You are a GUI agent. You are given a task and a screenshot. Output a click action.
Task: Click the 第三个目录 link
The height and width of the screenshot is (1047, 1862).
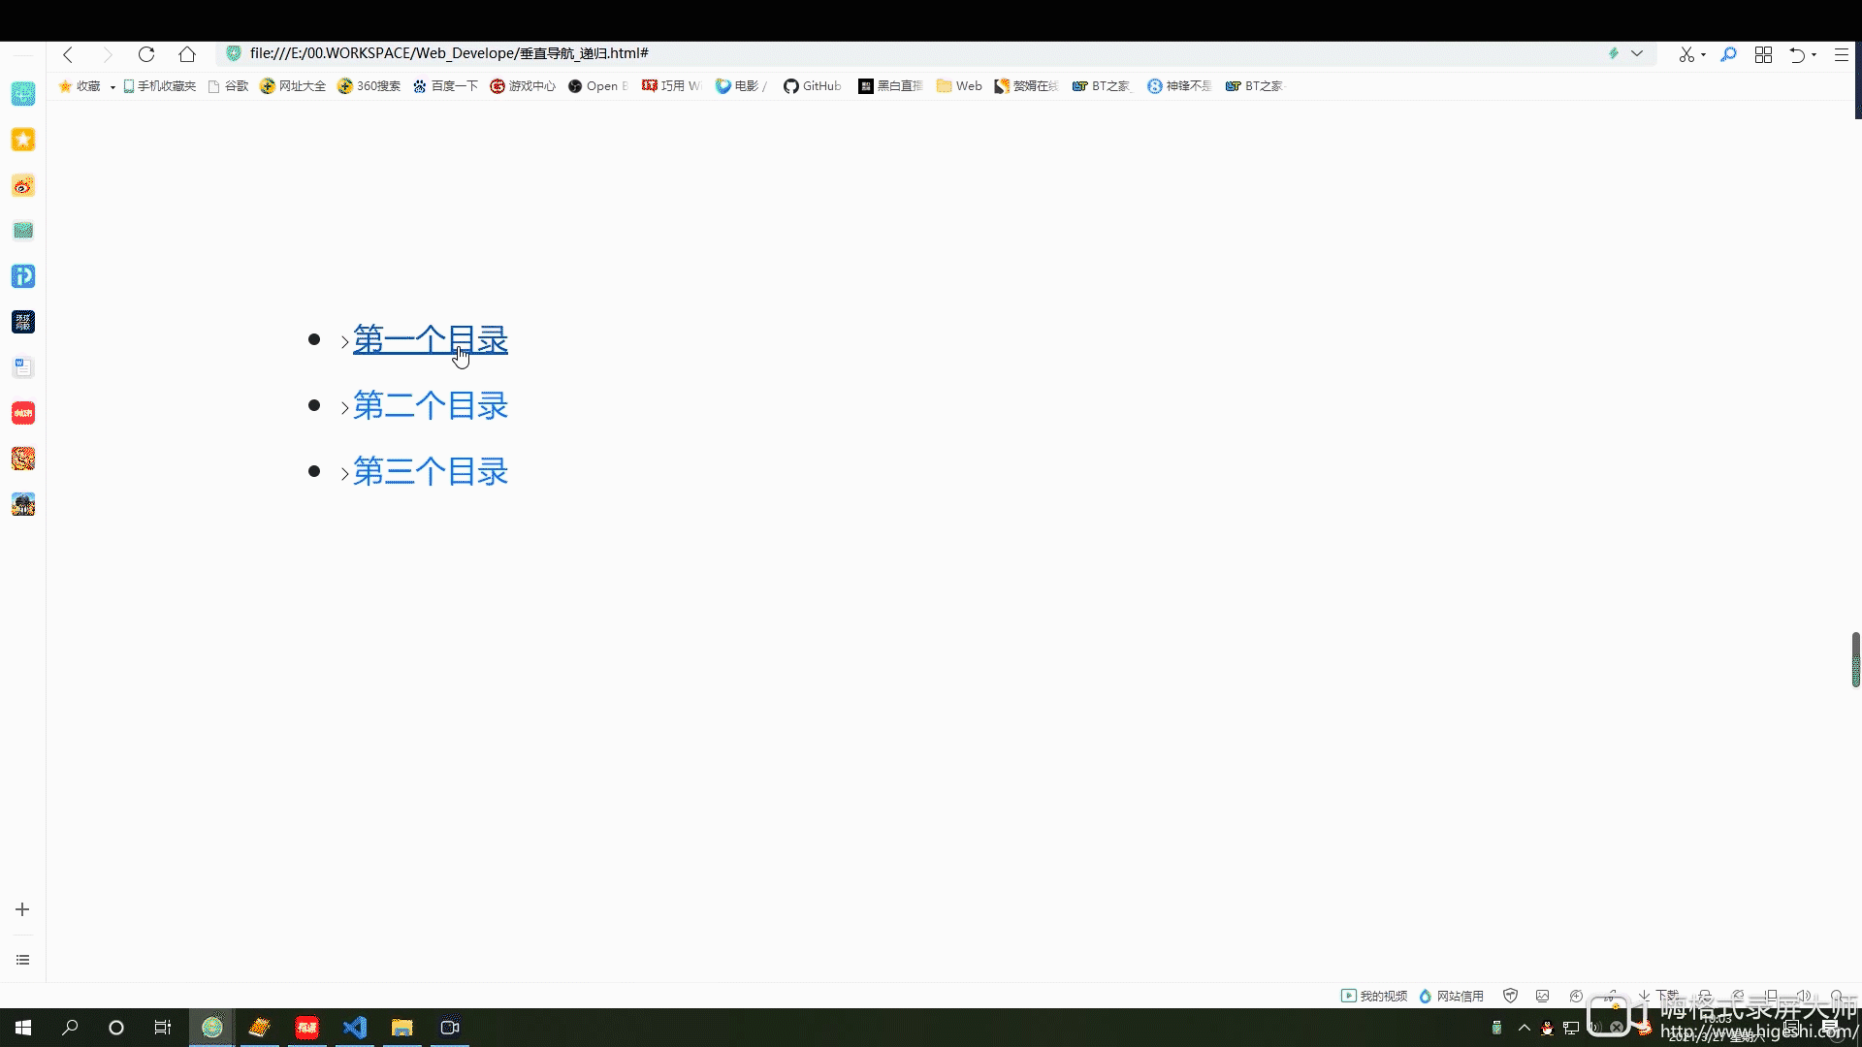[x=430, y=471]
